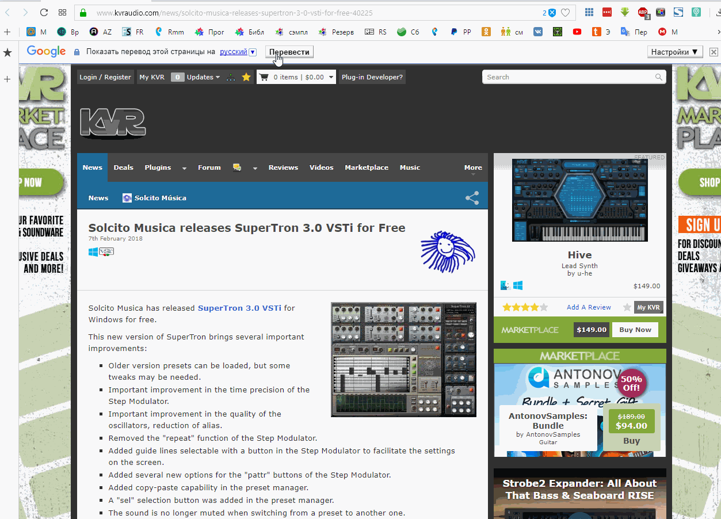Click the shopping cart icon
Screen dimensions: 721x519
[264, 77]
